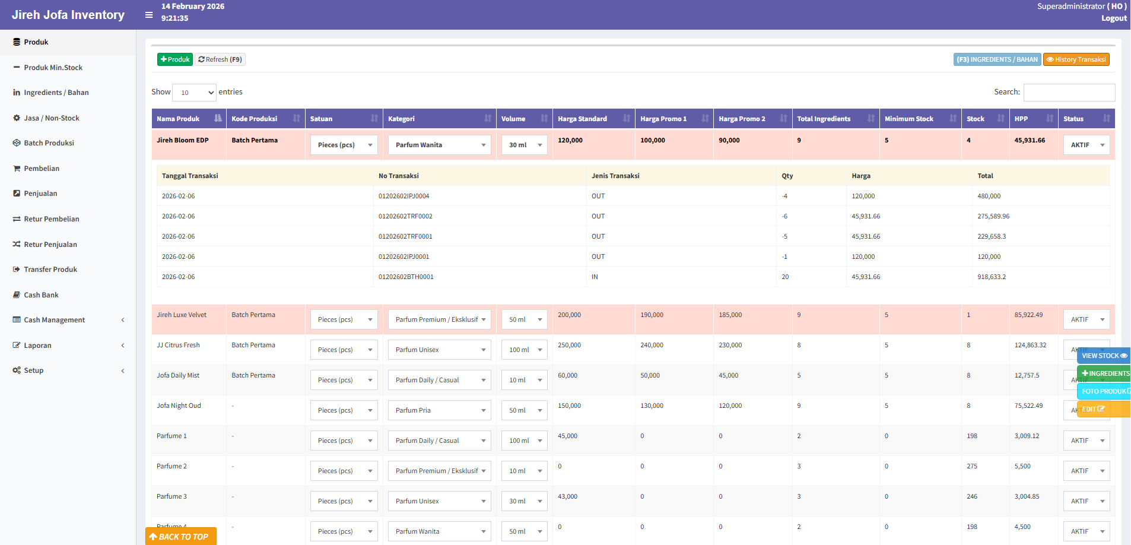The width and height of the screenshot is (1131, 545).
Task: Expand the Volume dropdown for JJ Citrus Fresh
Action: point(524,350)
